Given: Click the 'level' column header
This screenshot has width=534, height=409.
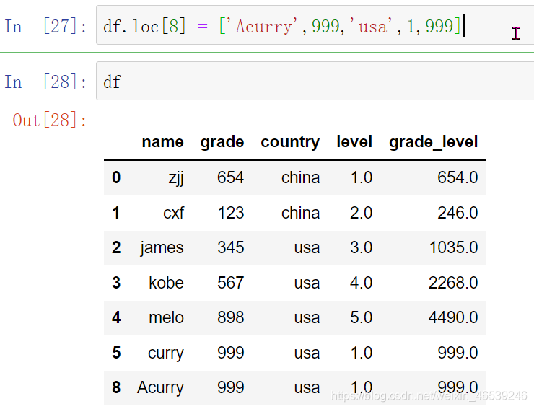Looking at the screenshot, I should 354,141.
